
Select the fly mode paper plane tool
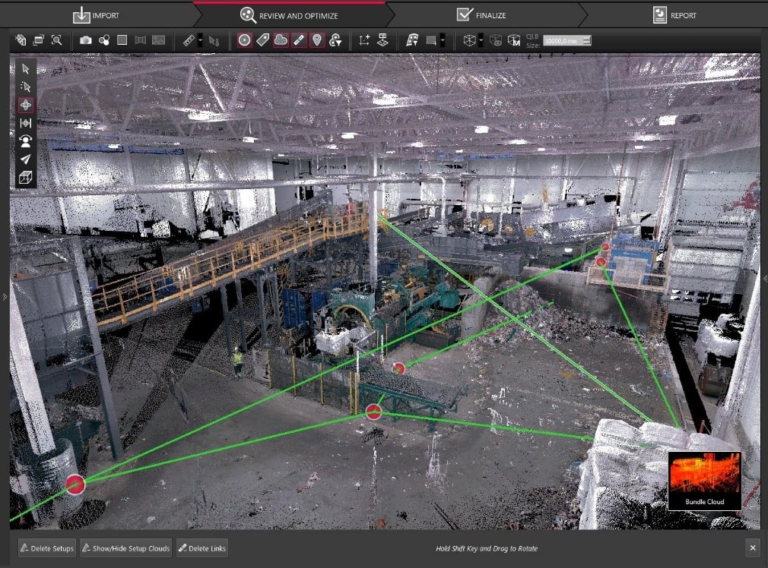25,159
